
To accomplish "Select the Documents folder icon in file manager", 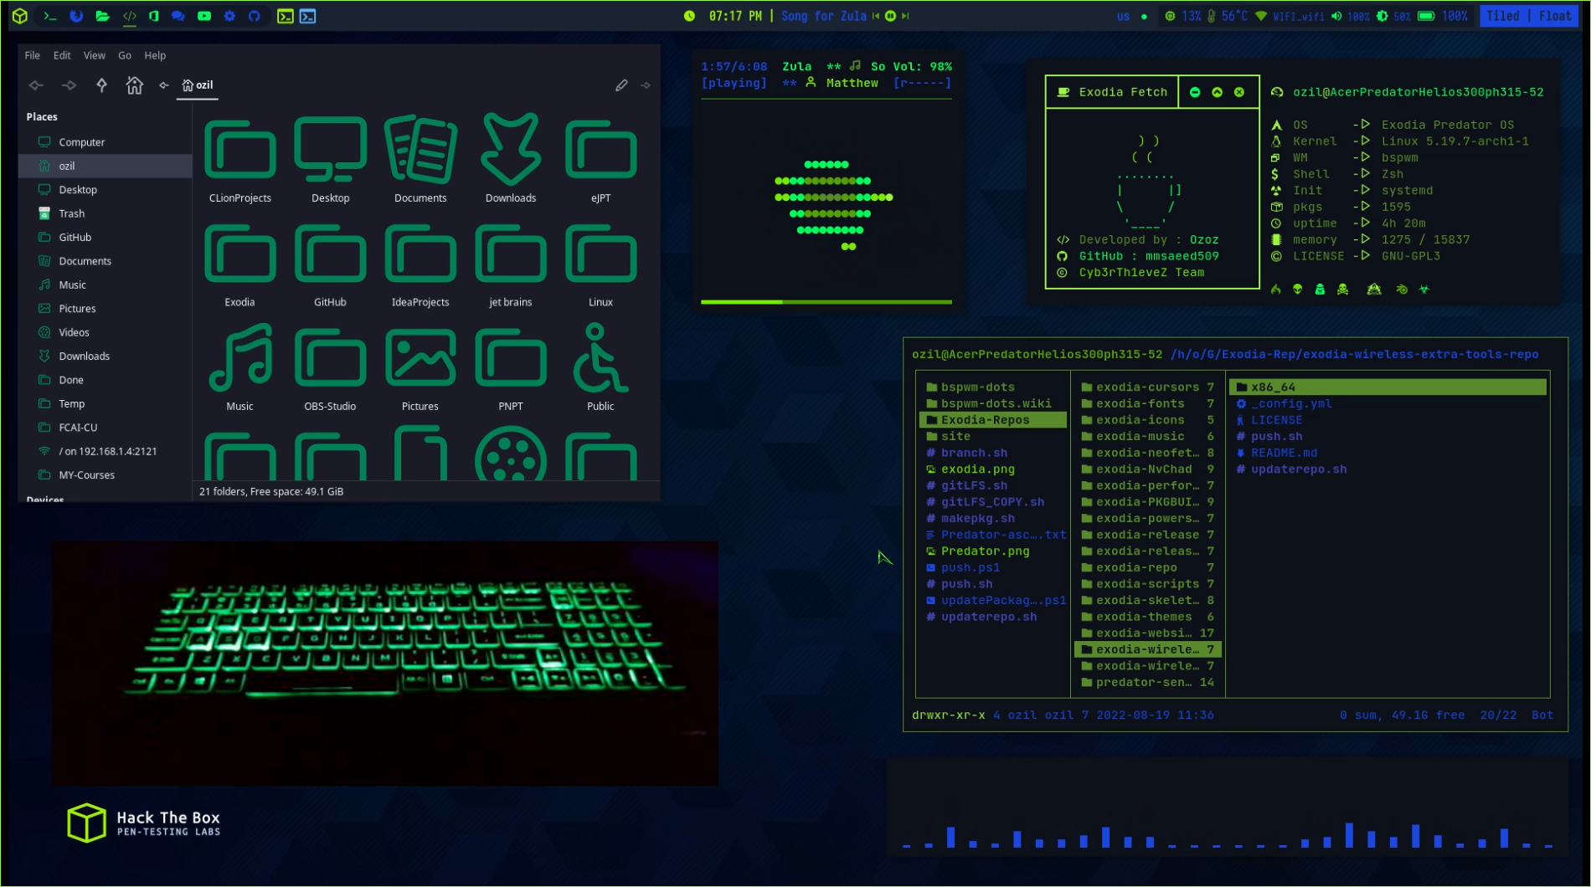I will tap(420, 159).
